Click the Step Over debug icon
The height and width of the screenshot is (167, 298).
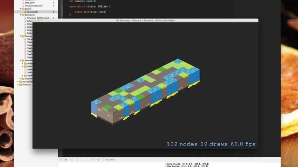tap(77, 160)
